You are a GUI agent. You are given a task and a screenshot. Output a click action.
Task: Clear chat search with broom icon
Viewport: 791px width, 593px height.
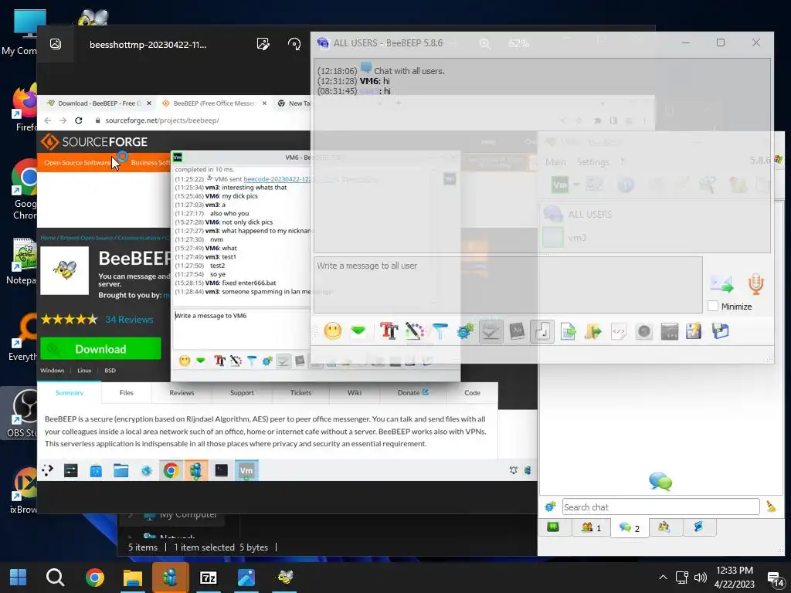point(771,507)
